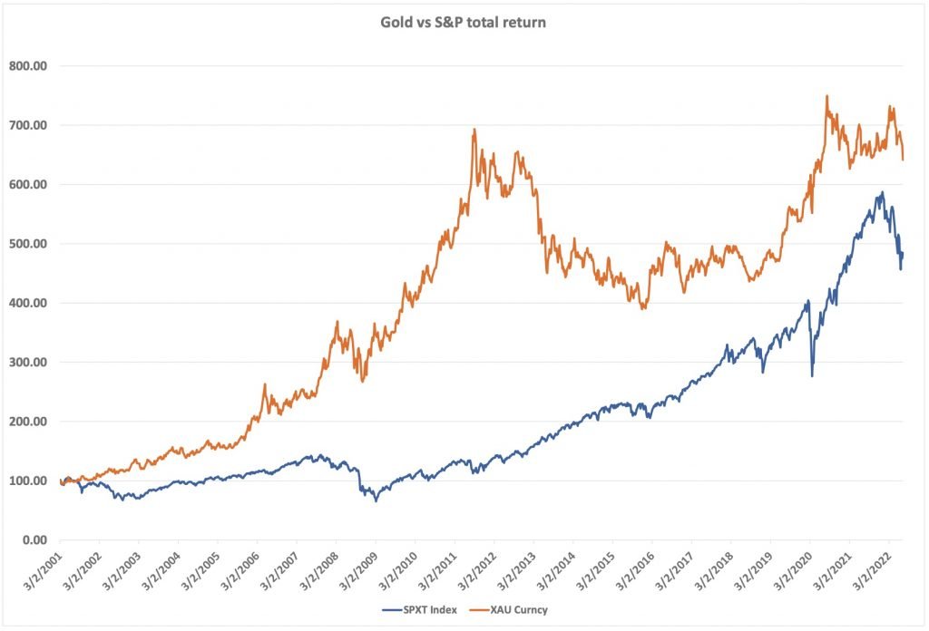Click the 3/2/2009 date label
Screen dimensions: 929x631
358,568
